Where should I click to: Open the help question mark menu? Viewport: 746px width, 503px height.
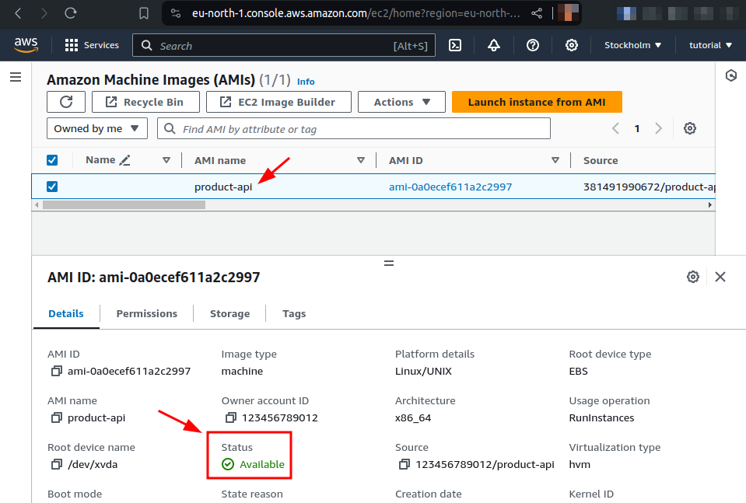click(533, 45)
